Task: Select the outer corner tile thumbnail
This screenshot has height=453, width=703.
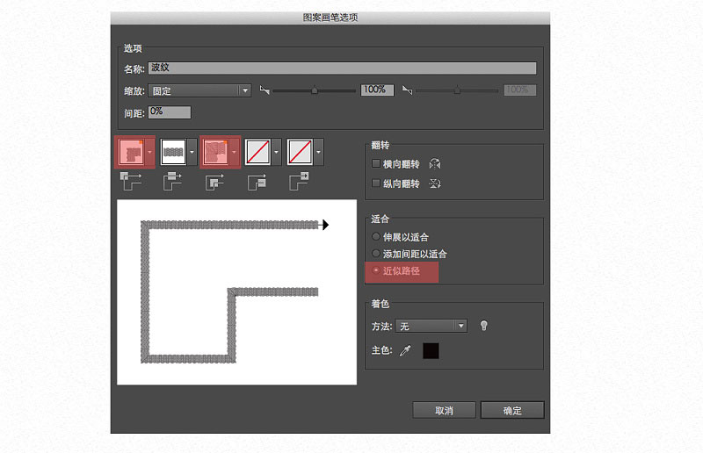Action: [x=131, y=152]
